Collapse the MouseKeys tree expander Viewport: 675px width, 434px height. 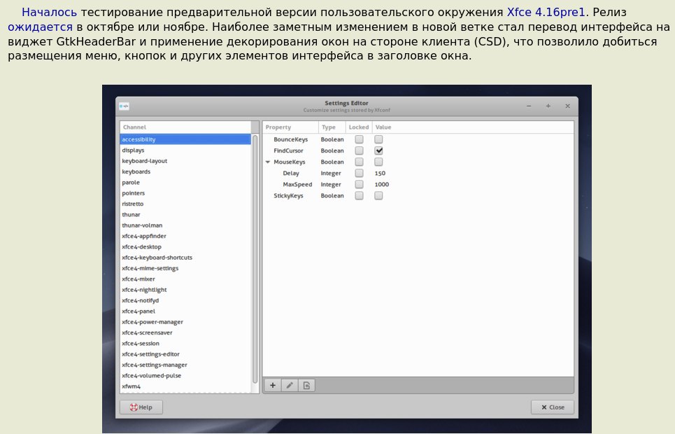pos(268,162)
